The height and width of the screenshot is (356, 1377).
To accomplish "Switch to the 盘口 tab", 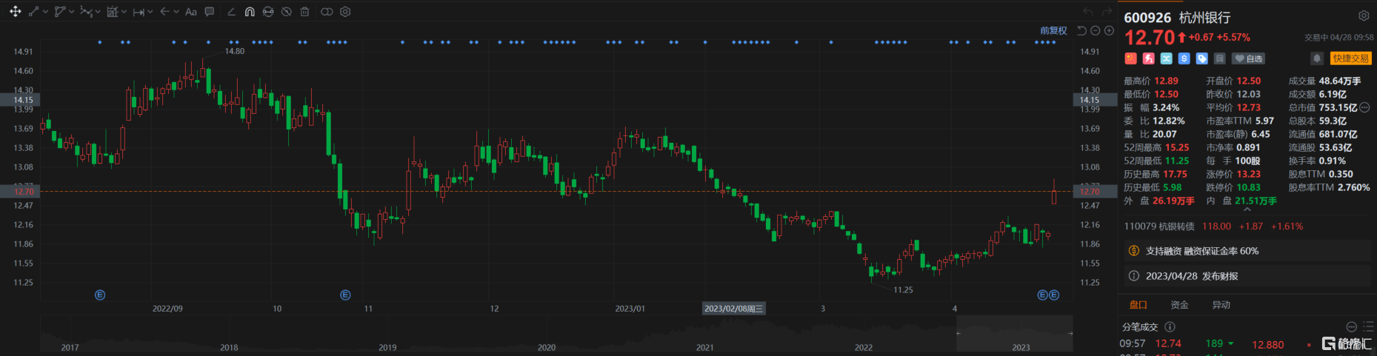I will [1138, 305].
